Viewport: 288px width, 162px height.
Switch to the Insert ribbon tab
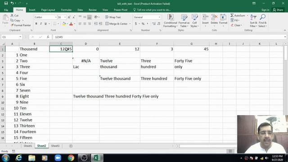(x=32, y=10)
